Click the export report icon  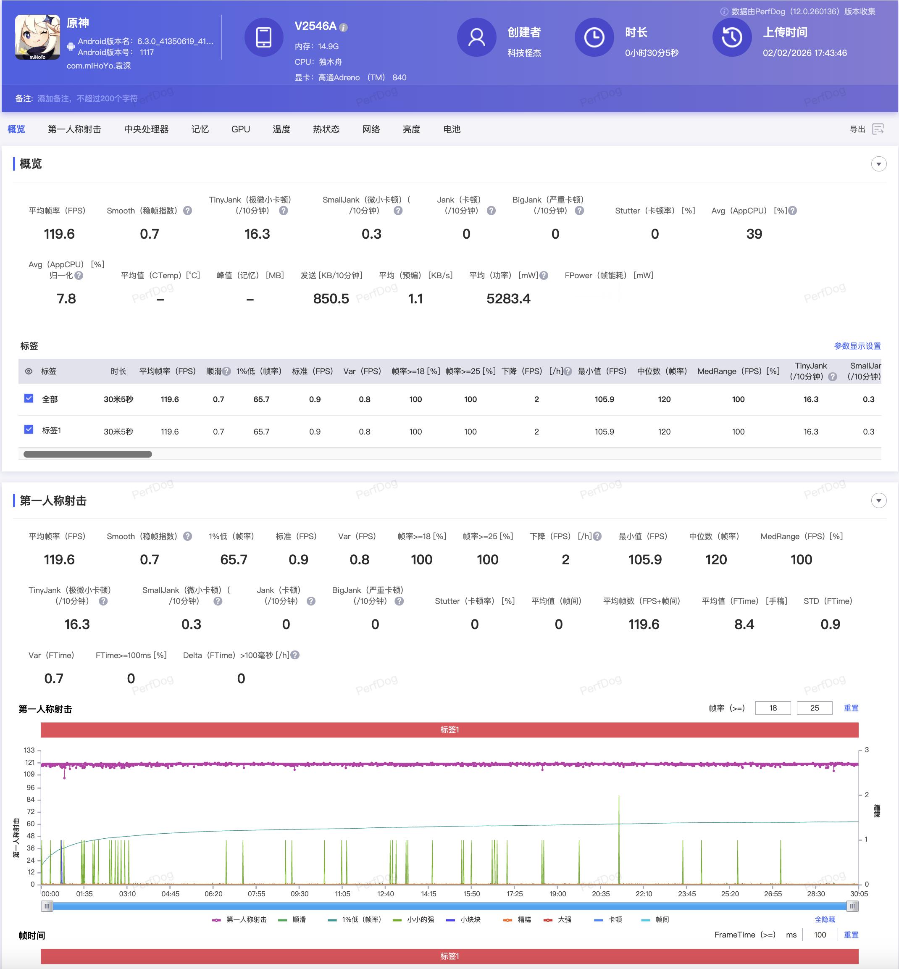pos(878,129)
